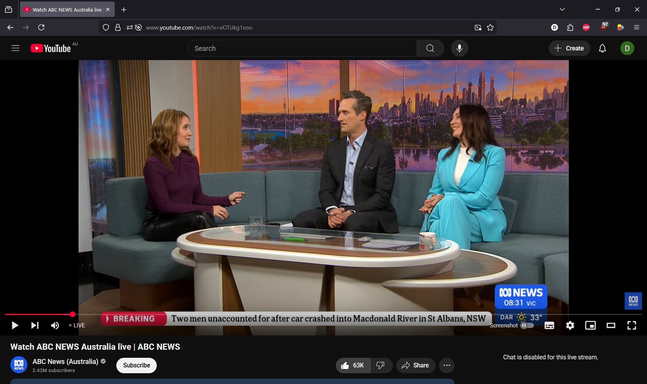Open YouTube notifications bell
This screenshot has height=384, width=647.
coord(602,48)
